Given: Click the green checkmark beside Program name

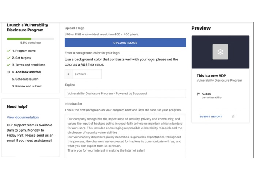Looking at the screenshot, I should pyautogui.click(x=8, y=51).
